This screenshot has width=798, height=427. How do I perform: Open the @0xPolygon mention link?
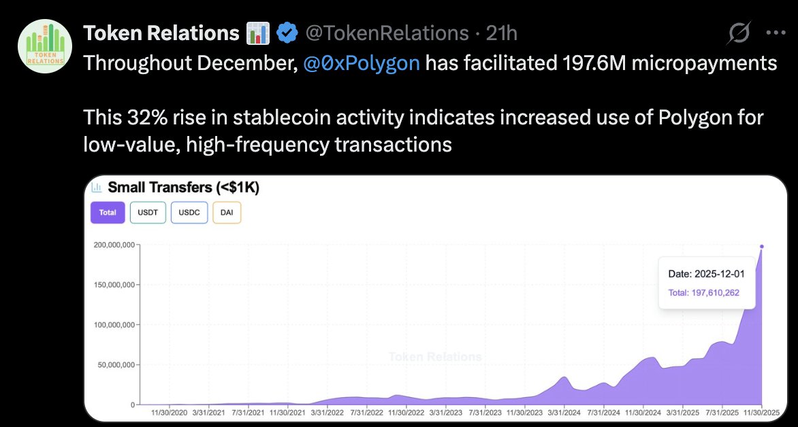tap(360, 64)
